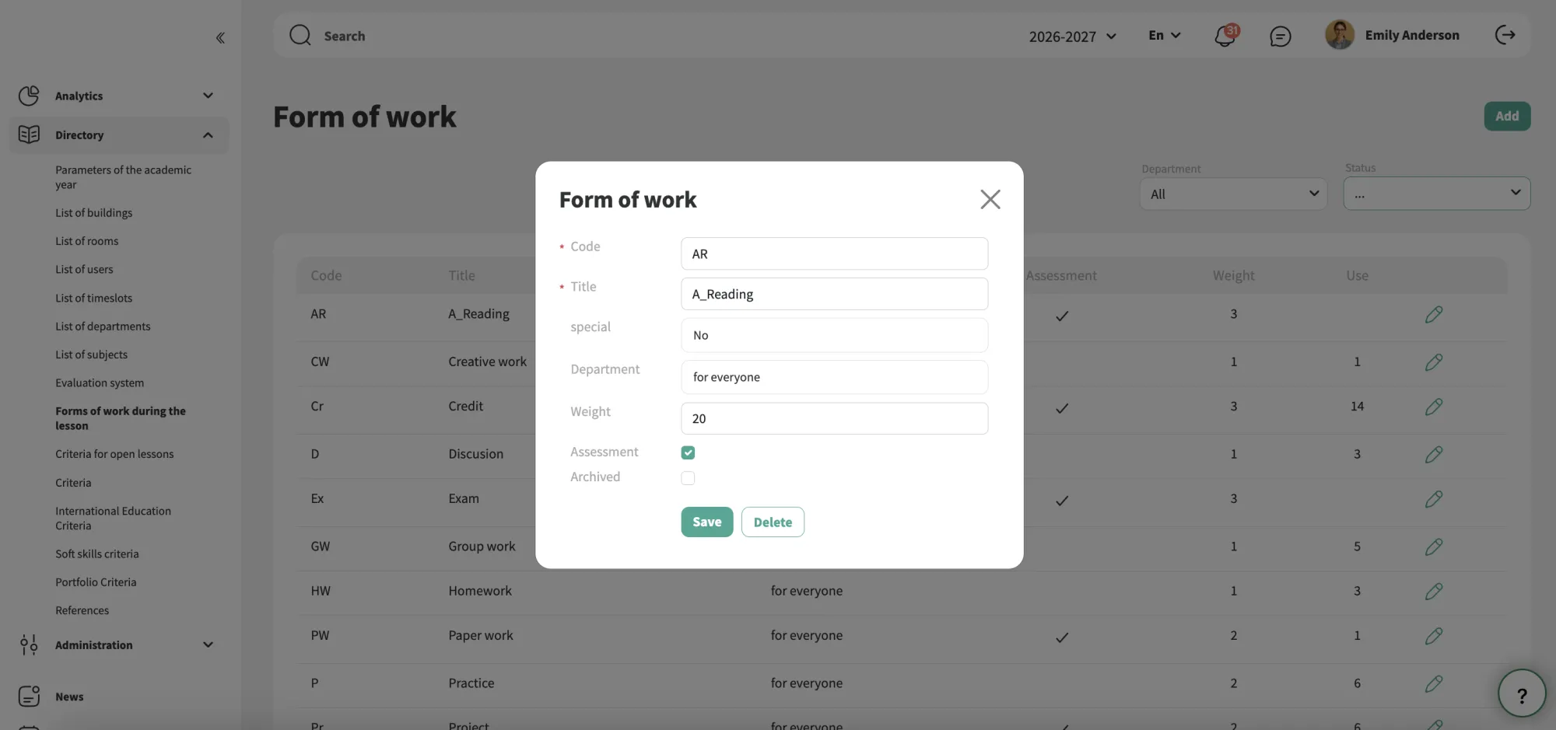Click the Weight input field
Image resolution: width=1556 pixels, height=730 pixels.
click(835, 418)
